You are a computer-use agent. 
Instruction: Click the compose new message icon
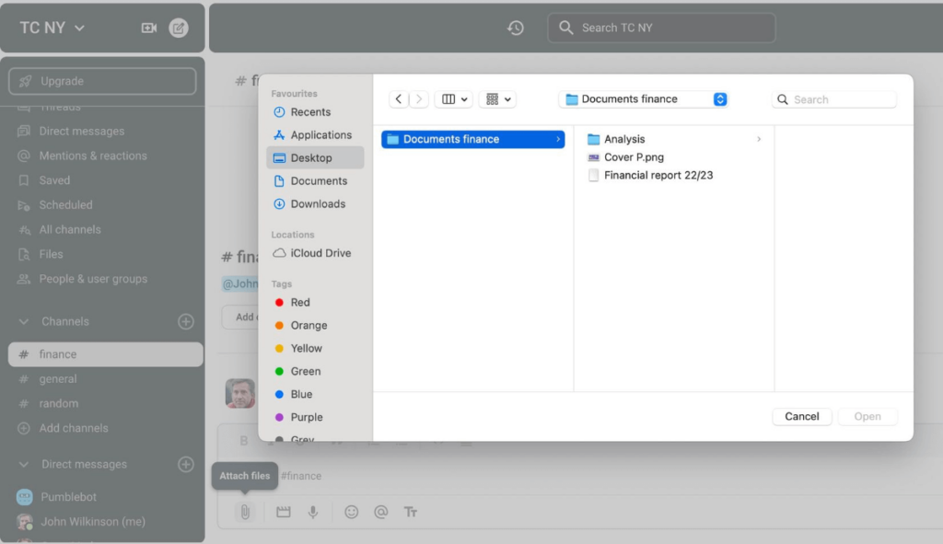(179, 28)
